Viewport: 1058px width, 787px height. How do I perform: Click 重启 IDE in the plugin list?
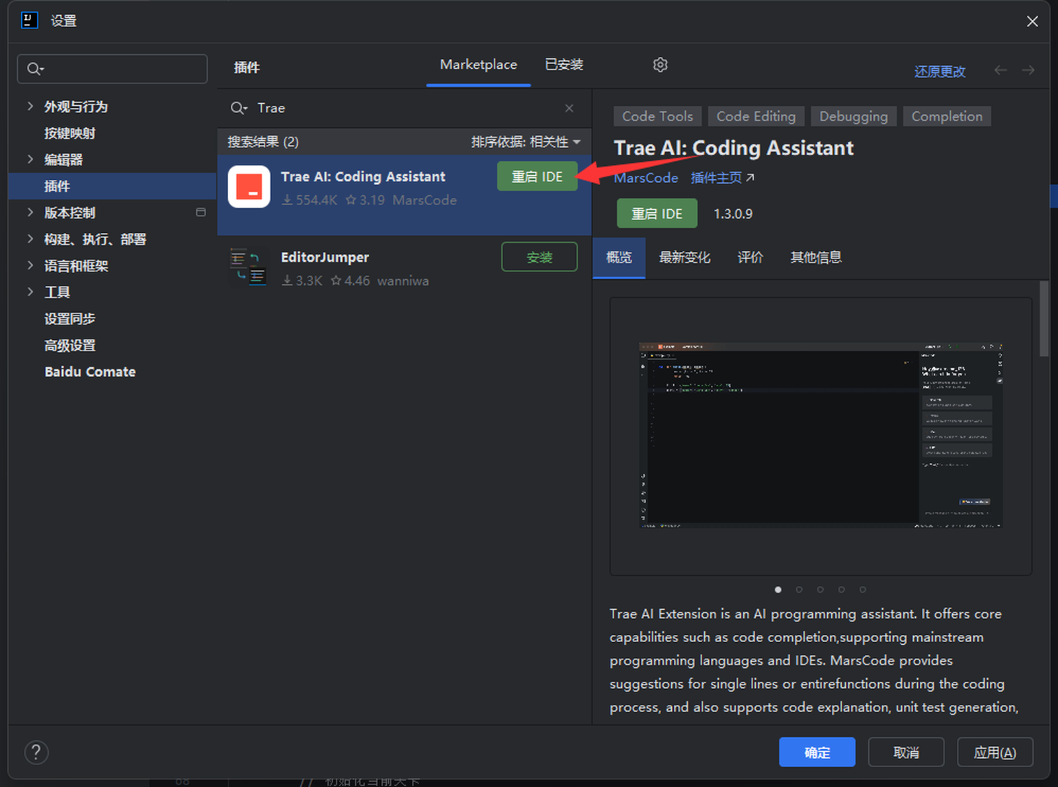[537, 177]
